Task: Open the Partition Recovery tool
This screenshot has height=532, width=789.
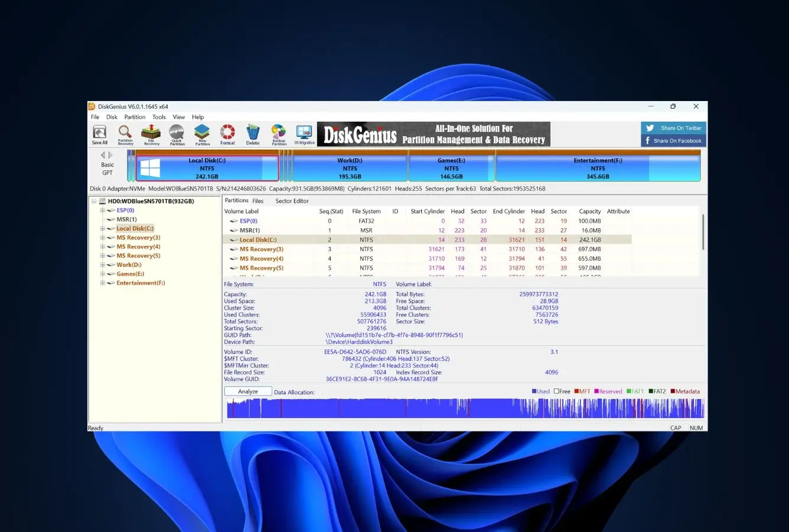Action: point(125,135)
